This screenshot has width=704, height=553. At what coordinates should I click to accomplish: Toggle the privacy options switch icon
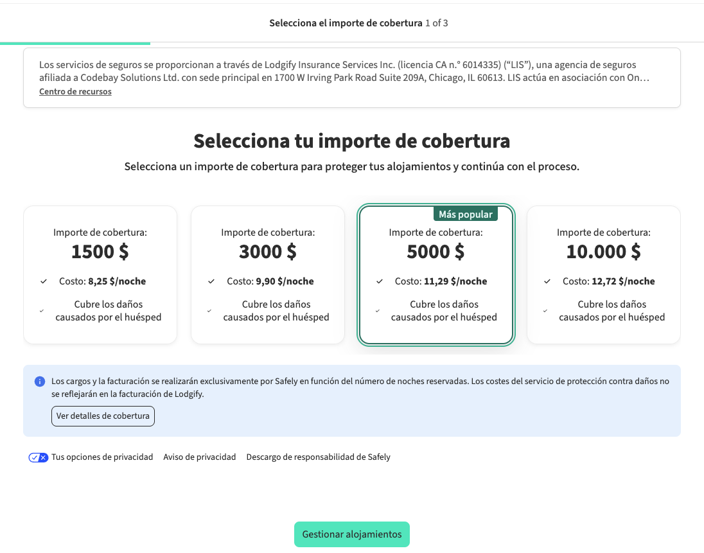pos(39,457)
